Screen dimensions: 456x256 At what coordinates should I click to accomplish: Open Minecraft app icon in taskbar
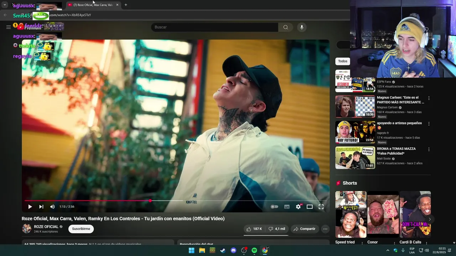212,250
